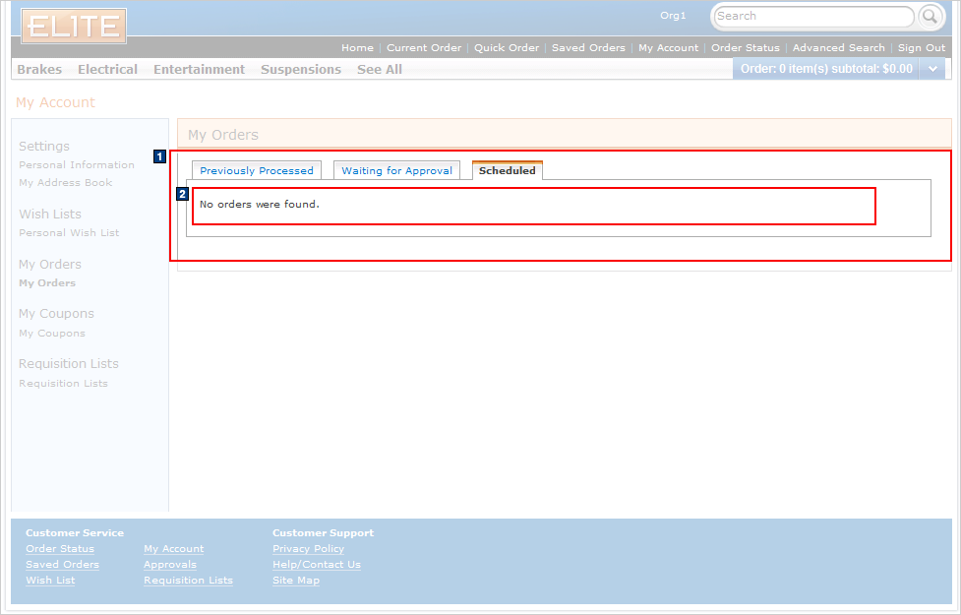
Task: Click the ELITE store logo
Action: (x=73, y=27)
